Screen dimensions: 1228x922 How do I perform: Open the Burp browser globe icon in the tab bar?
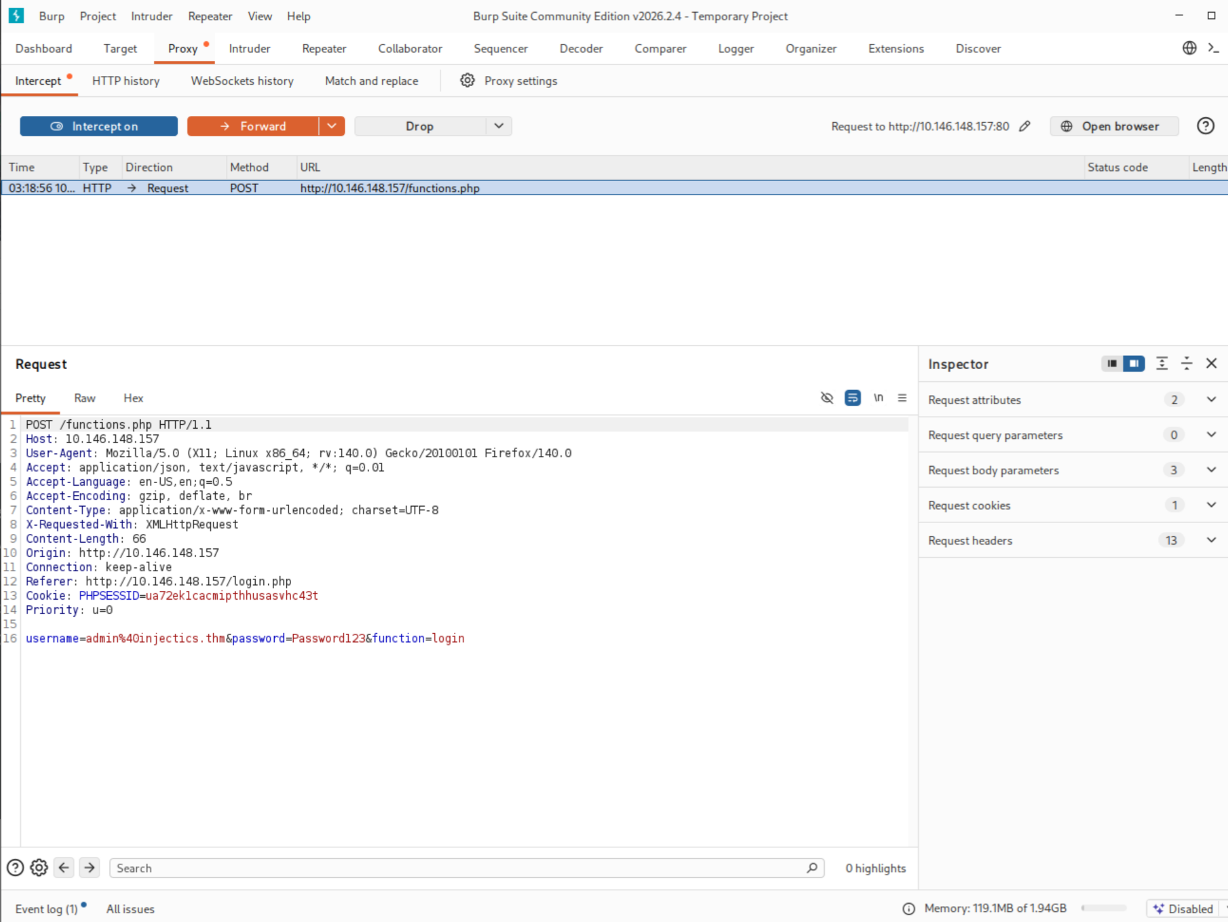click(x=1189, y=48)
